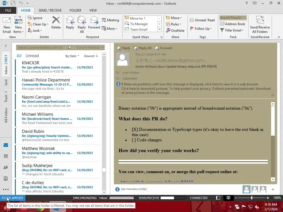
Task: Delete the selected message
Action: [x=56, y=23]
